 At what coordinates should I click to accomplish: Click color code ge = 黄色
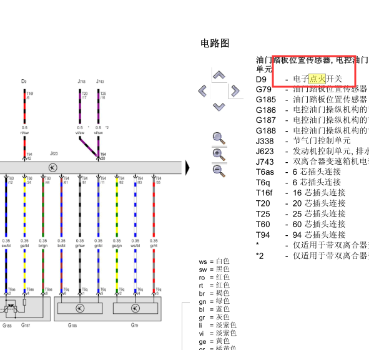(x=214, y=341)
